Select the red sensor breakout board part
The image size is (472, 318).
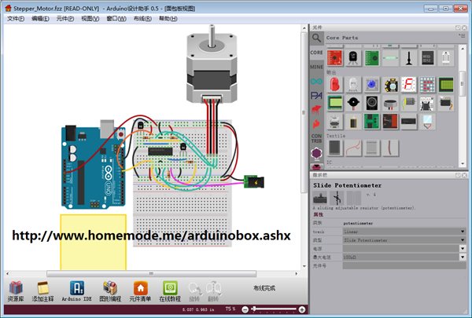coord(335,57)
